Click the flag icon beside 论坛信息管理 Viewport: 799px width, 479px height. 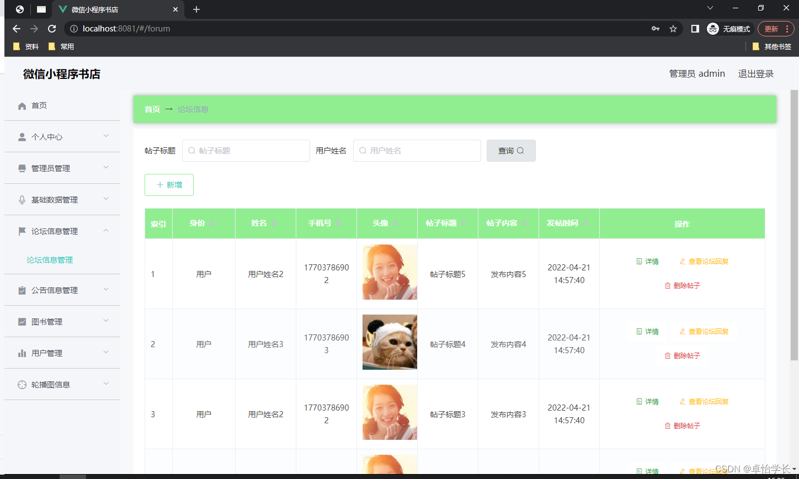[22, 231]
